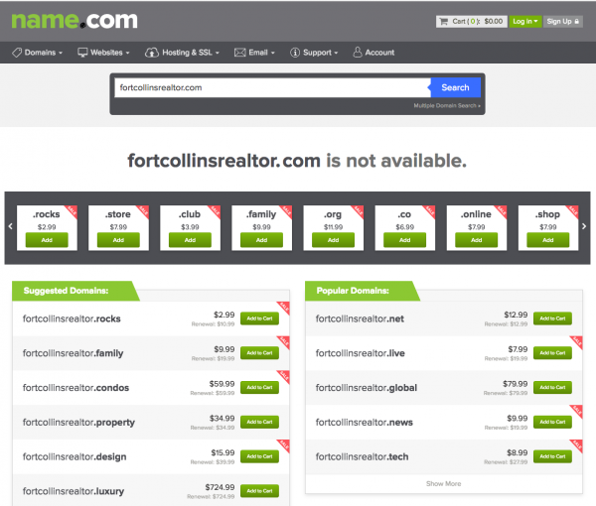Screen dimensions: 596x506
Task: Click the $724.99 luxury price
Action: click(x=220, y=487)
